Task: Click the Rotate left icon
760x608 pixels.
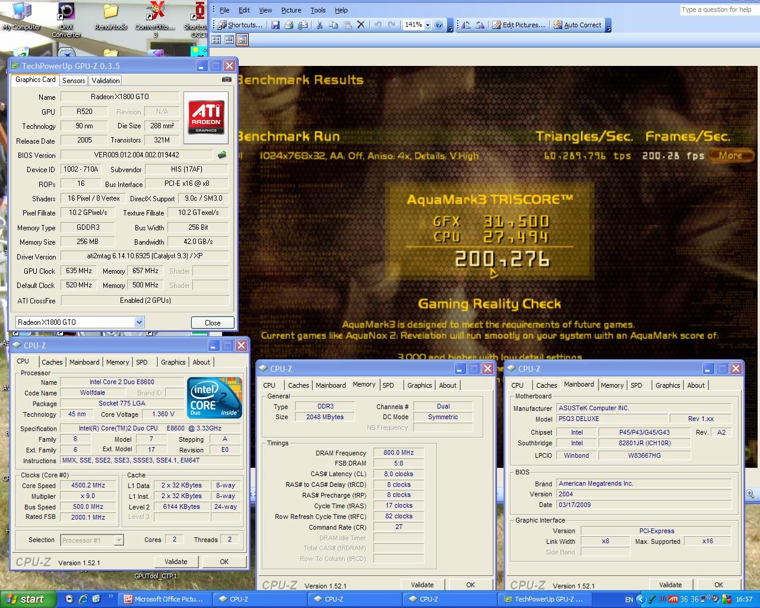Action: (x=466, y=25)
